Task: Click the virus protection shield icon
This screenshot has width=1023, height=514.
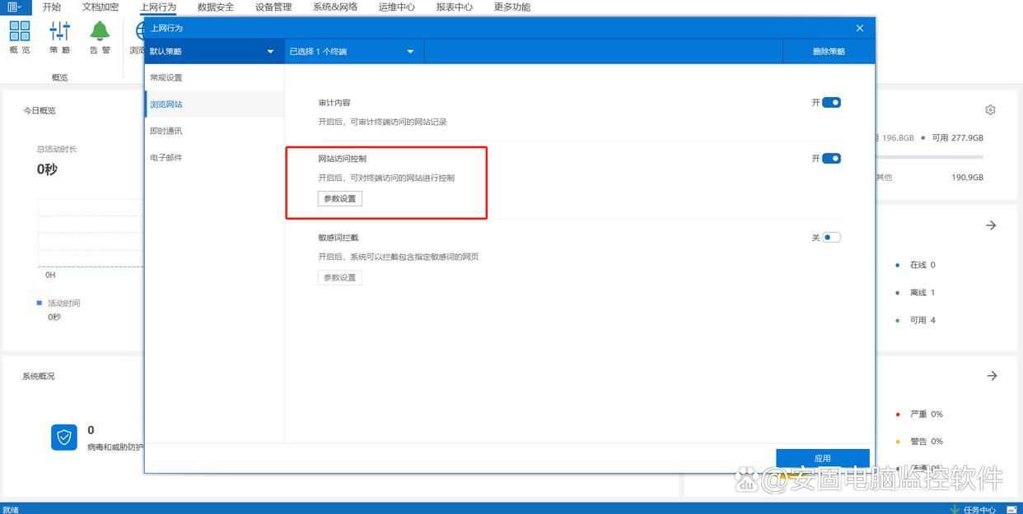Action: pyautogui.click(x=64, y=438)
